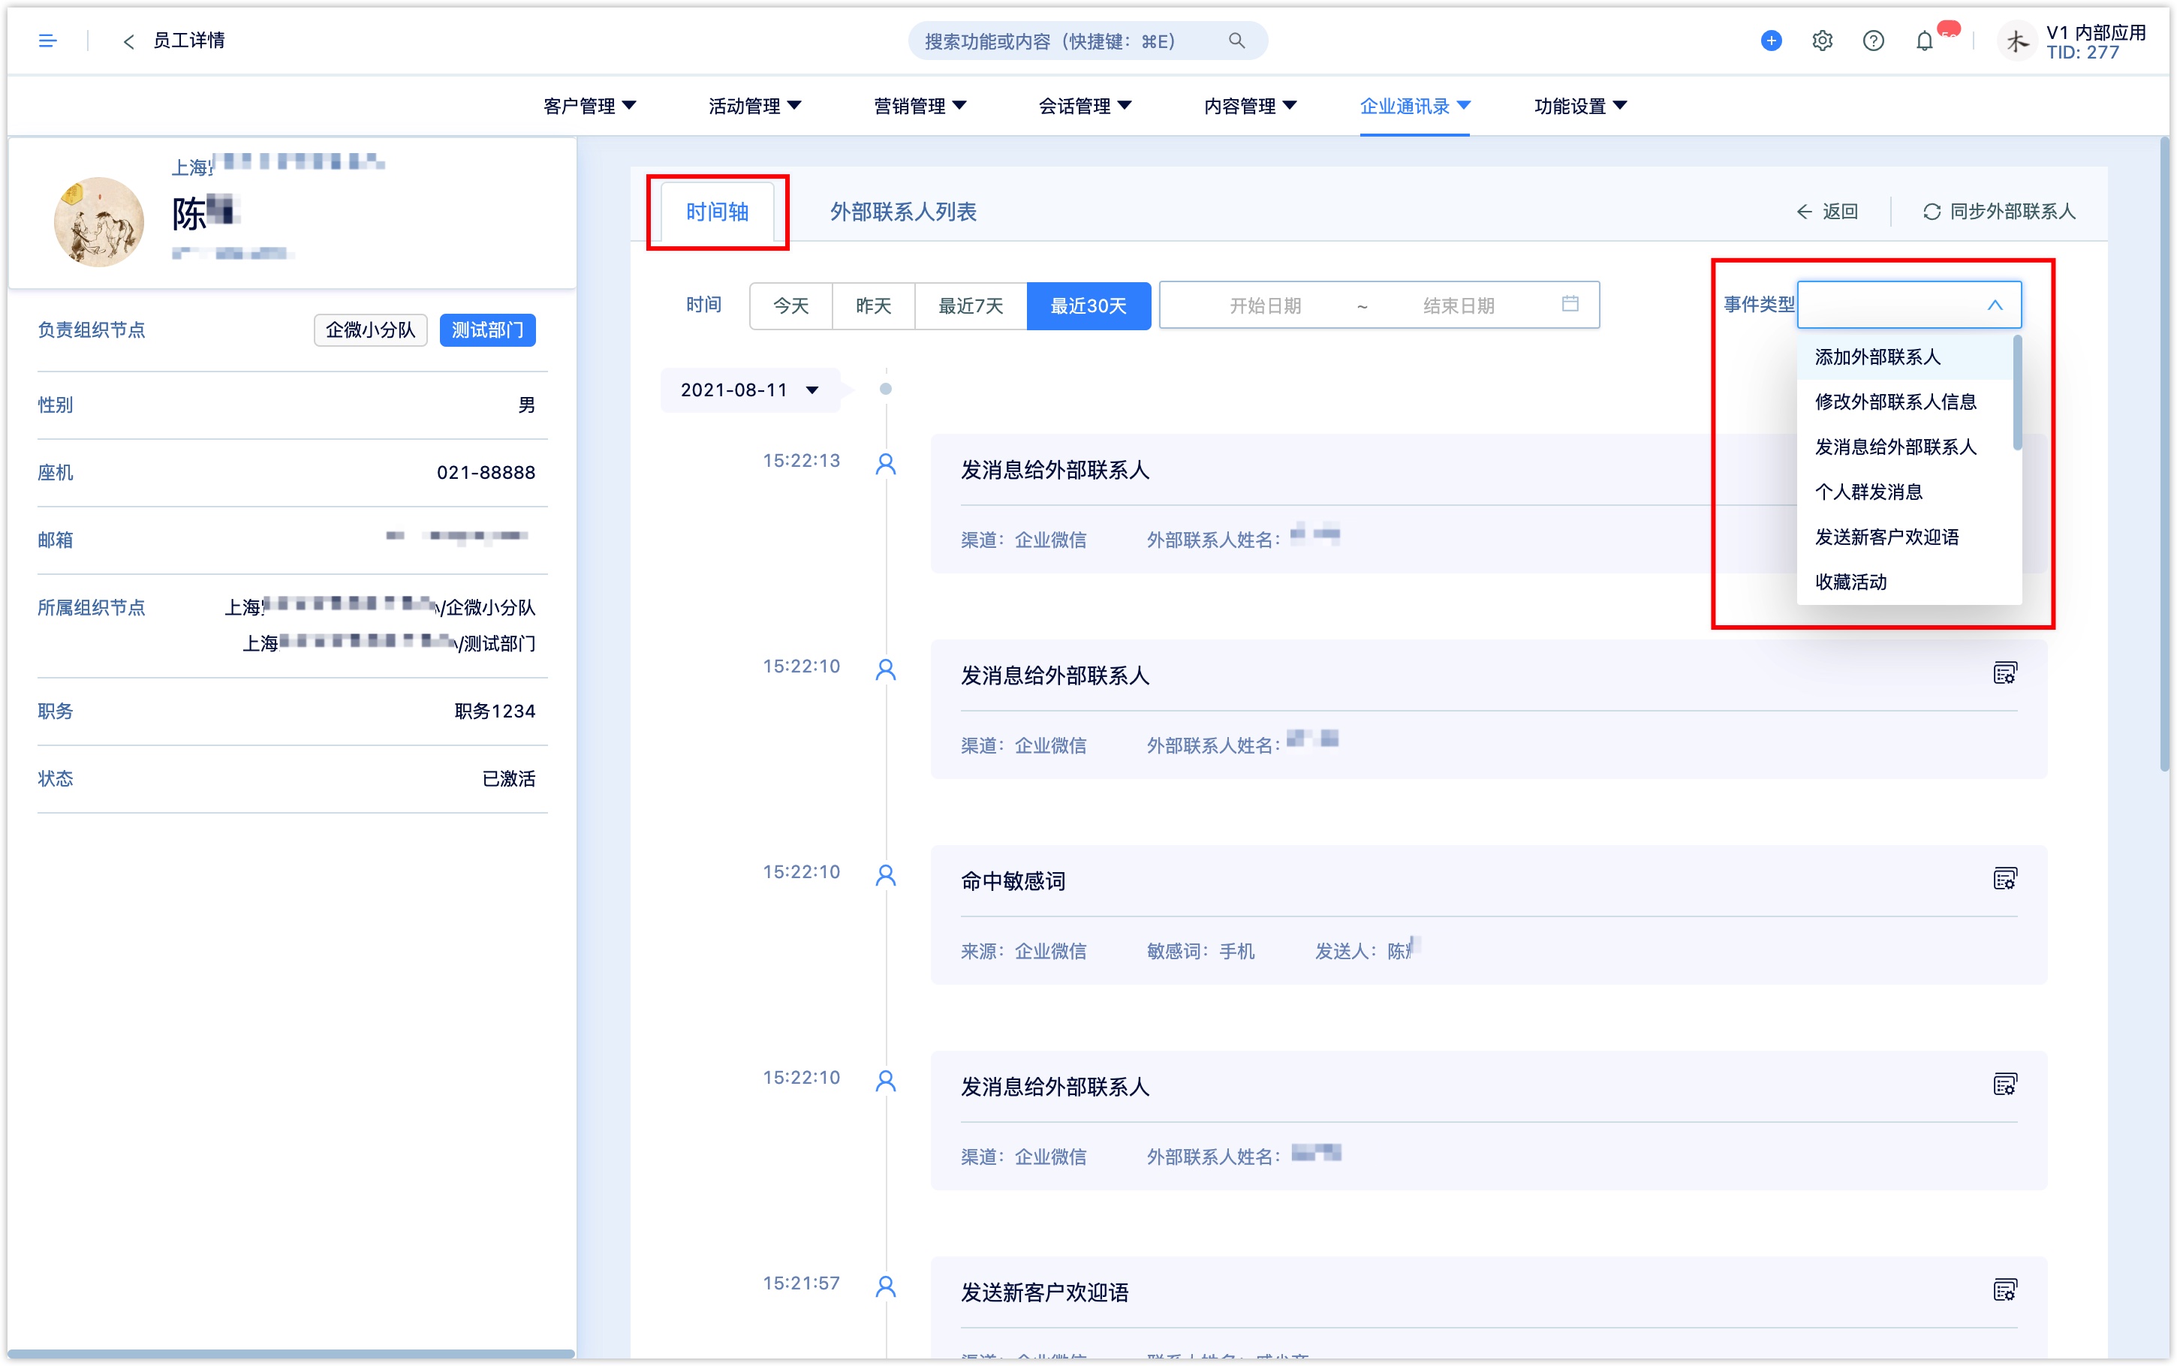Open the 营销管理 menu
This screenshot has width=2177, height=1366.
(x=920, y=106)
